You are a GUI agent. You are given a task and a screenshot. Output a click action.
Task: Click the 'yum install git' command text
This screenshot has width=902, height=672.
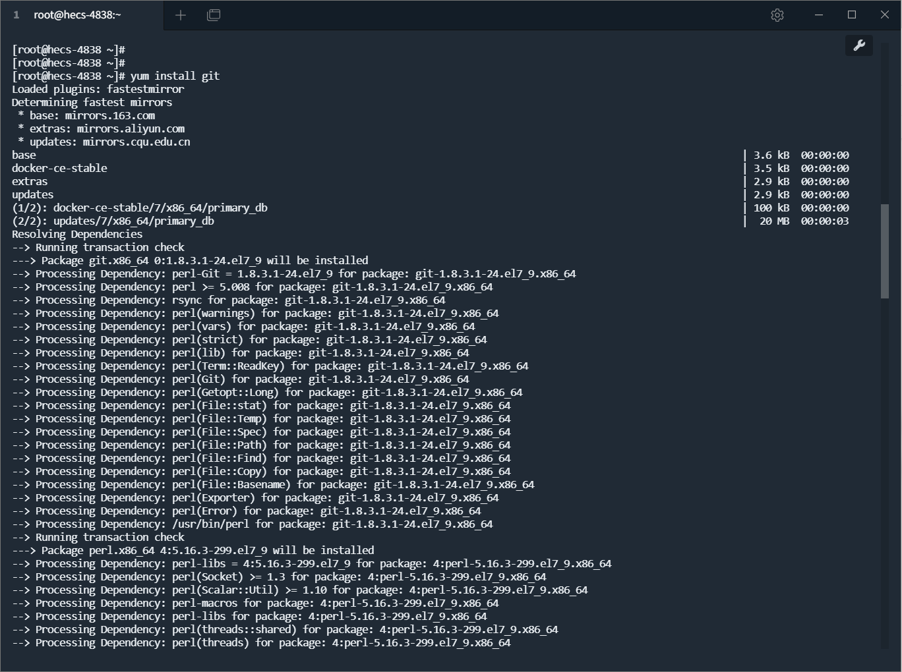point(175,76)
